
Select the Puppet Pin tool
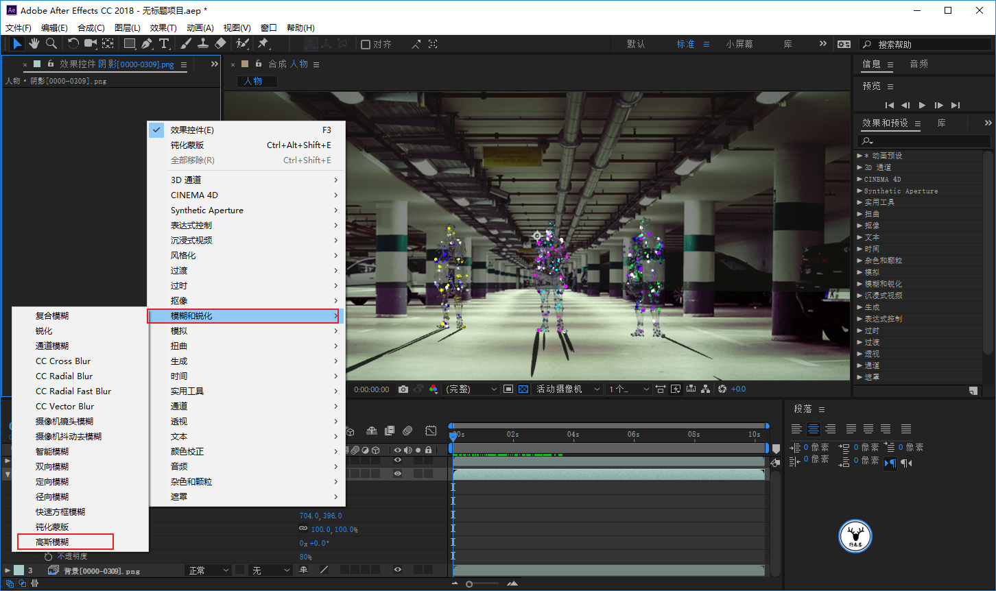point(263,44)
